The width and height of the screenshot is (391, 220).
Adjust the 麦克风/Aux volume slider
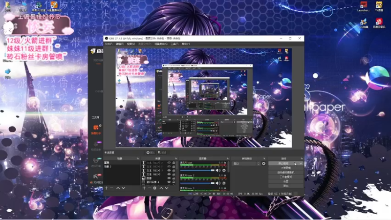[x=197, y=170]
